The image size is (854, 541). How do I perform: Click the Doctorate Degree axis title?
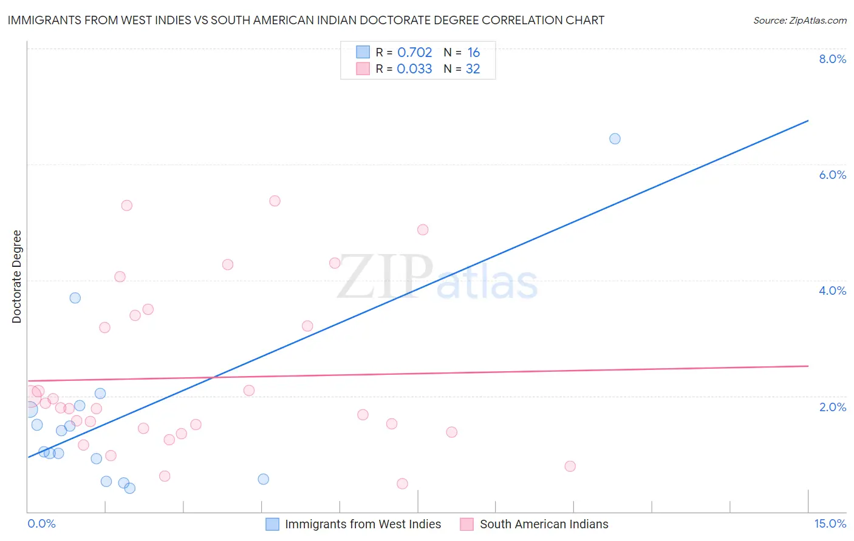point(16,277)
